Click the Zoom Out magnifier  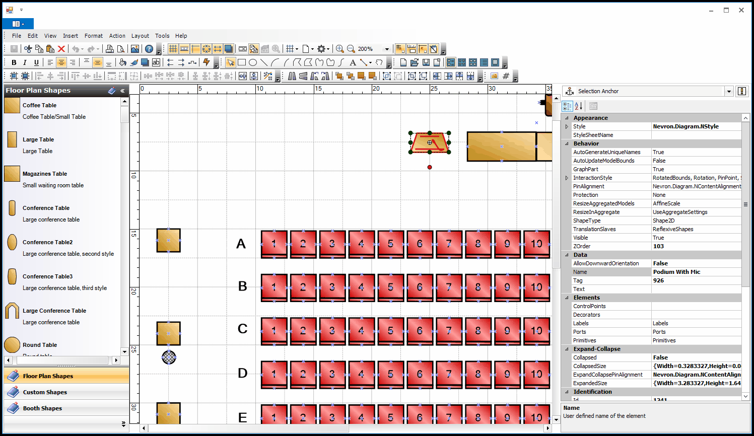(x=351, y=49)
